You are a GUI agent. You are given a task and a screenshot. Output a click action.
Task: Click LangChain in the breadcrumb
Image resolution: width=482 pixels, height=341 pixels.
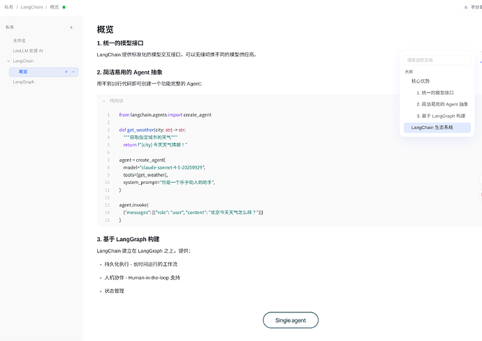click(x=31, y=7)
